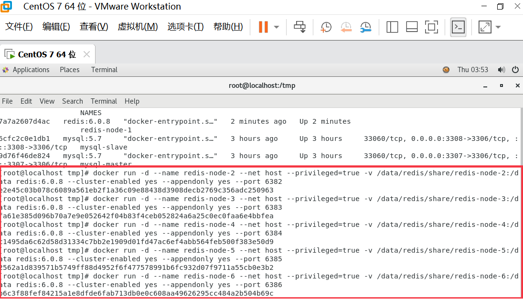The width and height of the screenshot is (523, 299).
Task: Show or hide the VMware library panel
Action: coord(392,27)
